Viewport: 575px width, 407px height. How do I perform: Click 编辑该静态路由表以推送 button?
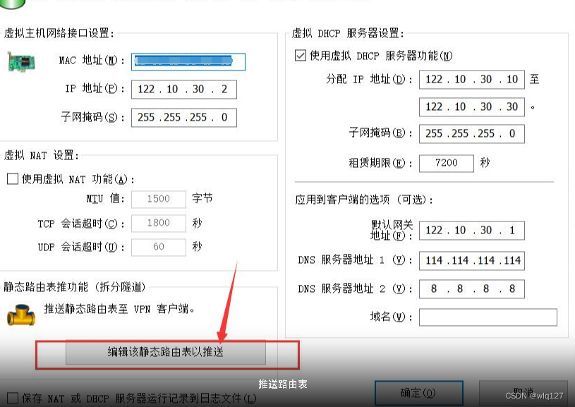click(165, 353)
